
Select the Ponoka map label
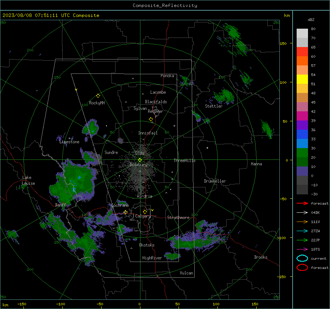tap(167, 76)
